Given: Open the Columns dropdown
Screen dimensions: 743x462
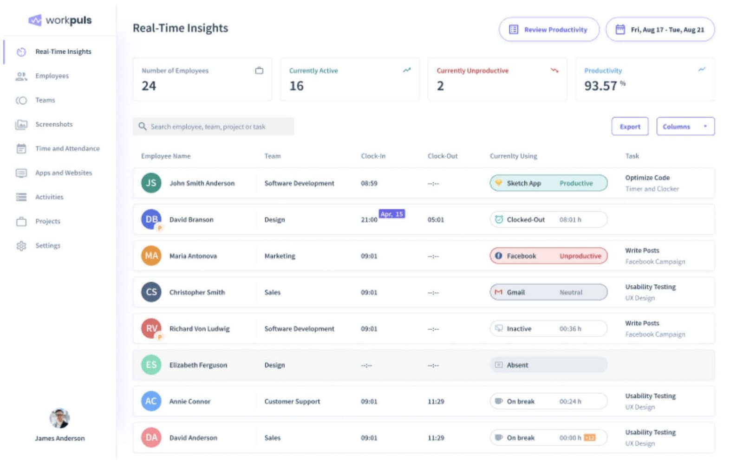Looking at the screenshot, I should pyautogui.click(x=685, y=126).
